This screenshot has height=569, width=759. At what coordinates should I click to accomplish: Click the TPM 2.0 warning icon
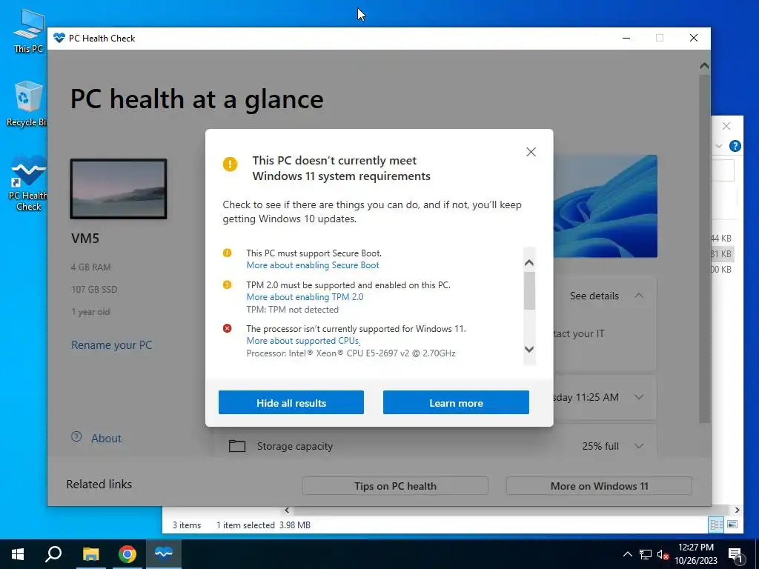click(227, 284)
